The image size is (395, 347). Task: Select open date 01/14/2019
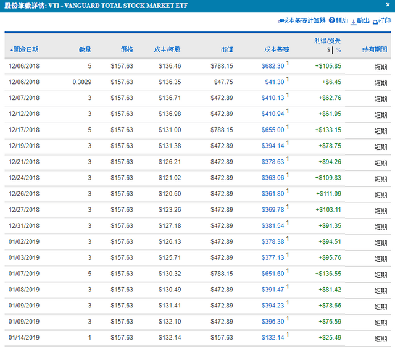[x=24, y=337]
